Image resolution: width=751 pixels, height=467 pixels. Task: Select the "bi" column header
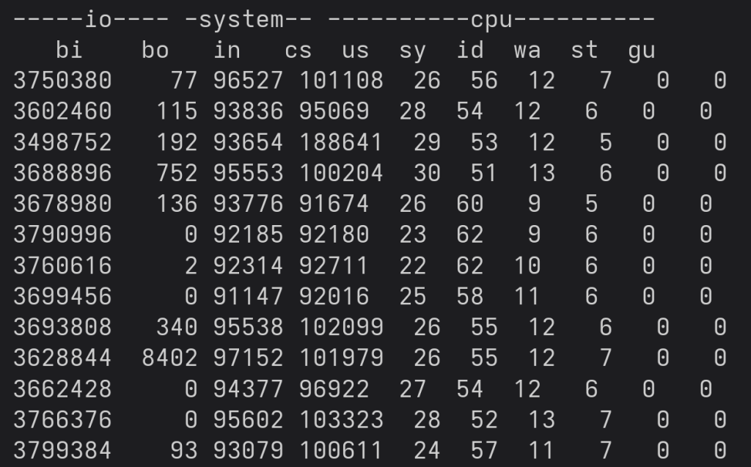(70, 51)
